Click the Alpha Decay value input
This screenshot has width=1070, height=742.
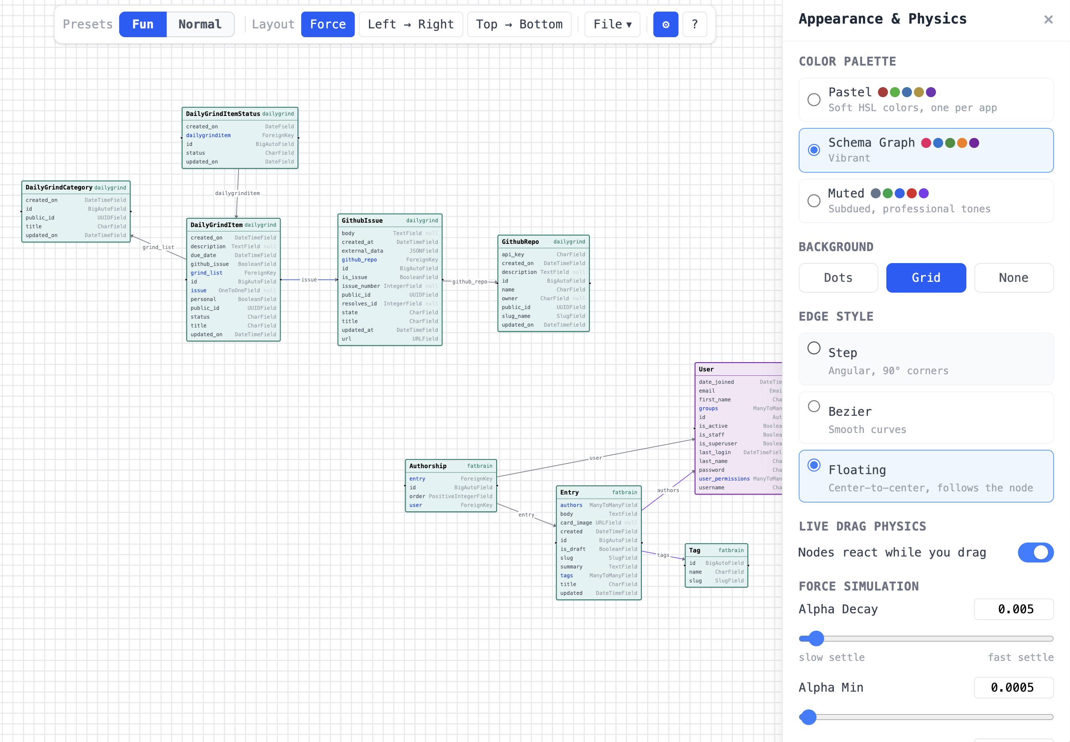click(x=1013, y=609)
